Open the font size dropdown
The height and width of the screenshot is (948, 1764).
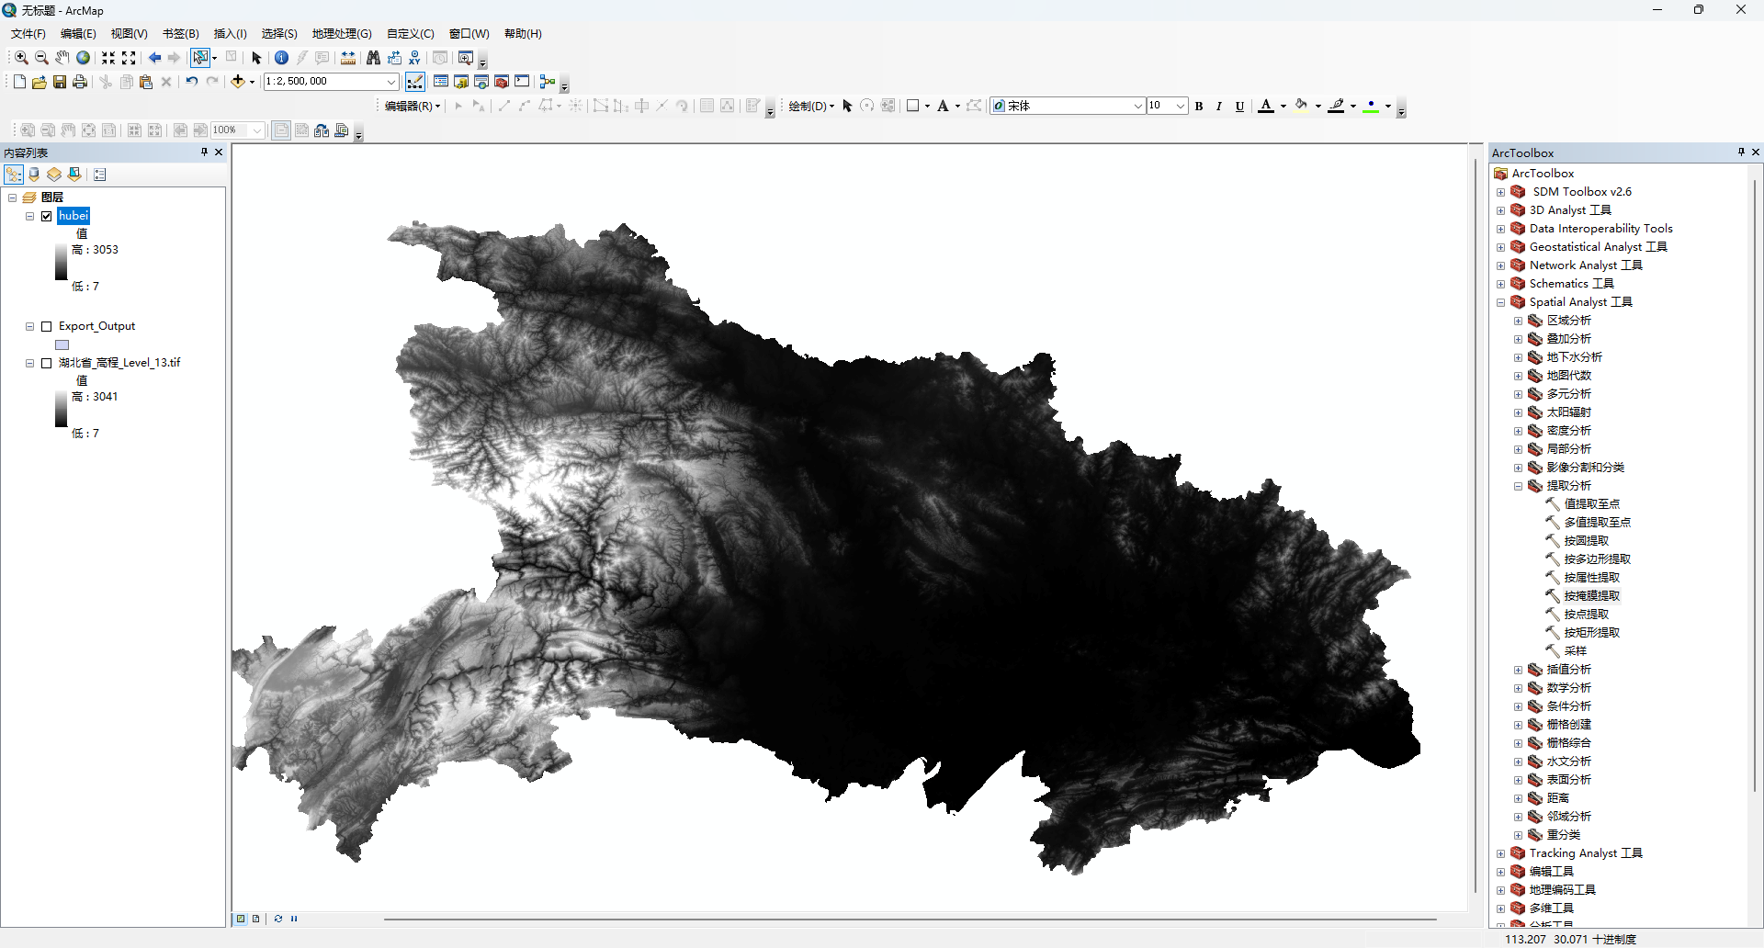[1181, 107]
